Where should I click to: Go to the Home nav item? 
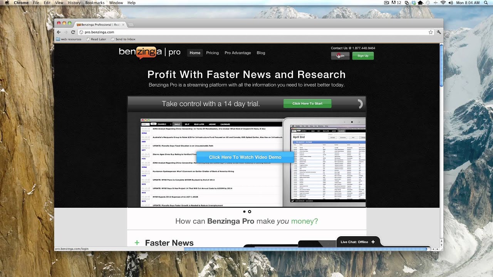(x=195, y=53)
